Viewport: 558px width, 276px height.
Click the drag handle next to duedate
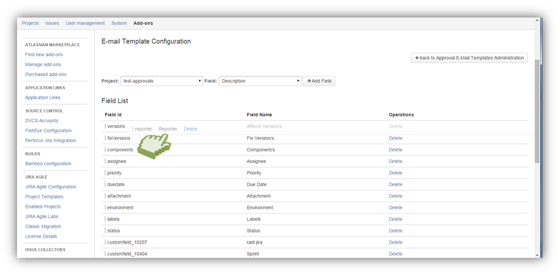105,184
